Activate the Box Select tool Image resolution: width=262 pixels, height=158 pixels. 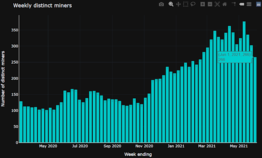pyautogui.click(x=185, y=4)
